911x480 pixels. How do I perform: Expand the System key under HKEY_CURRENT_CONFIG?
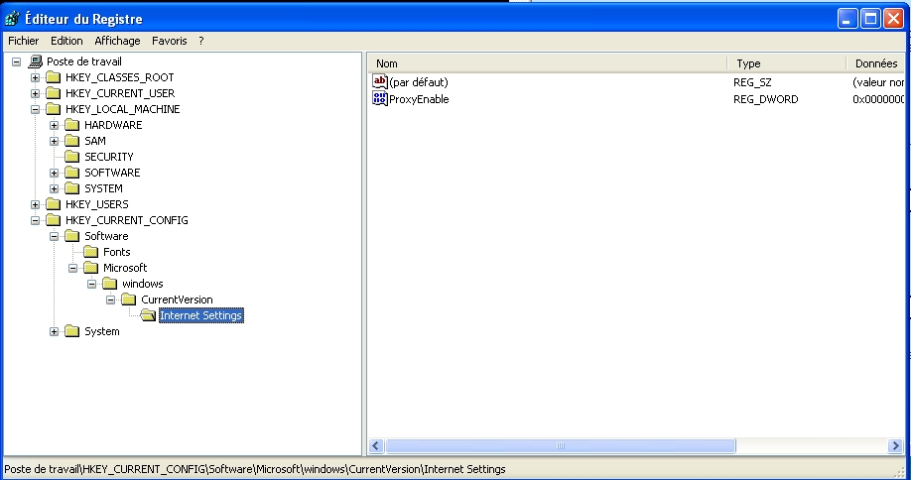click(54, 331)
